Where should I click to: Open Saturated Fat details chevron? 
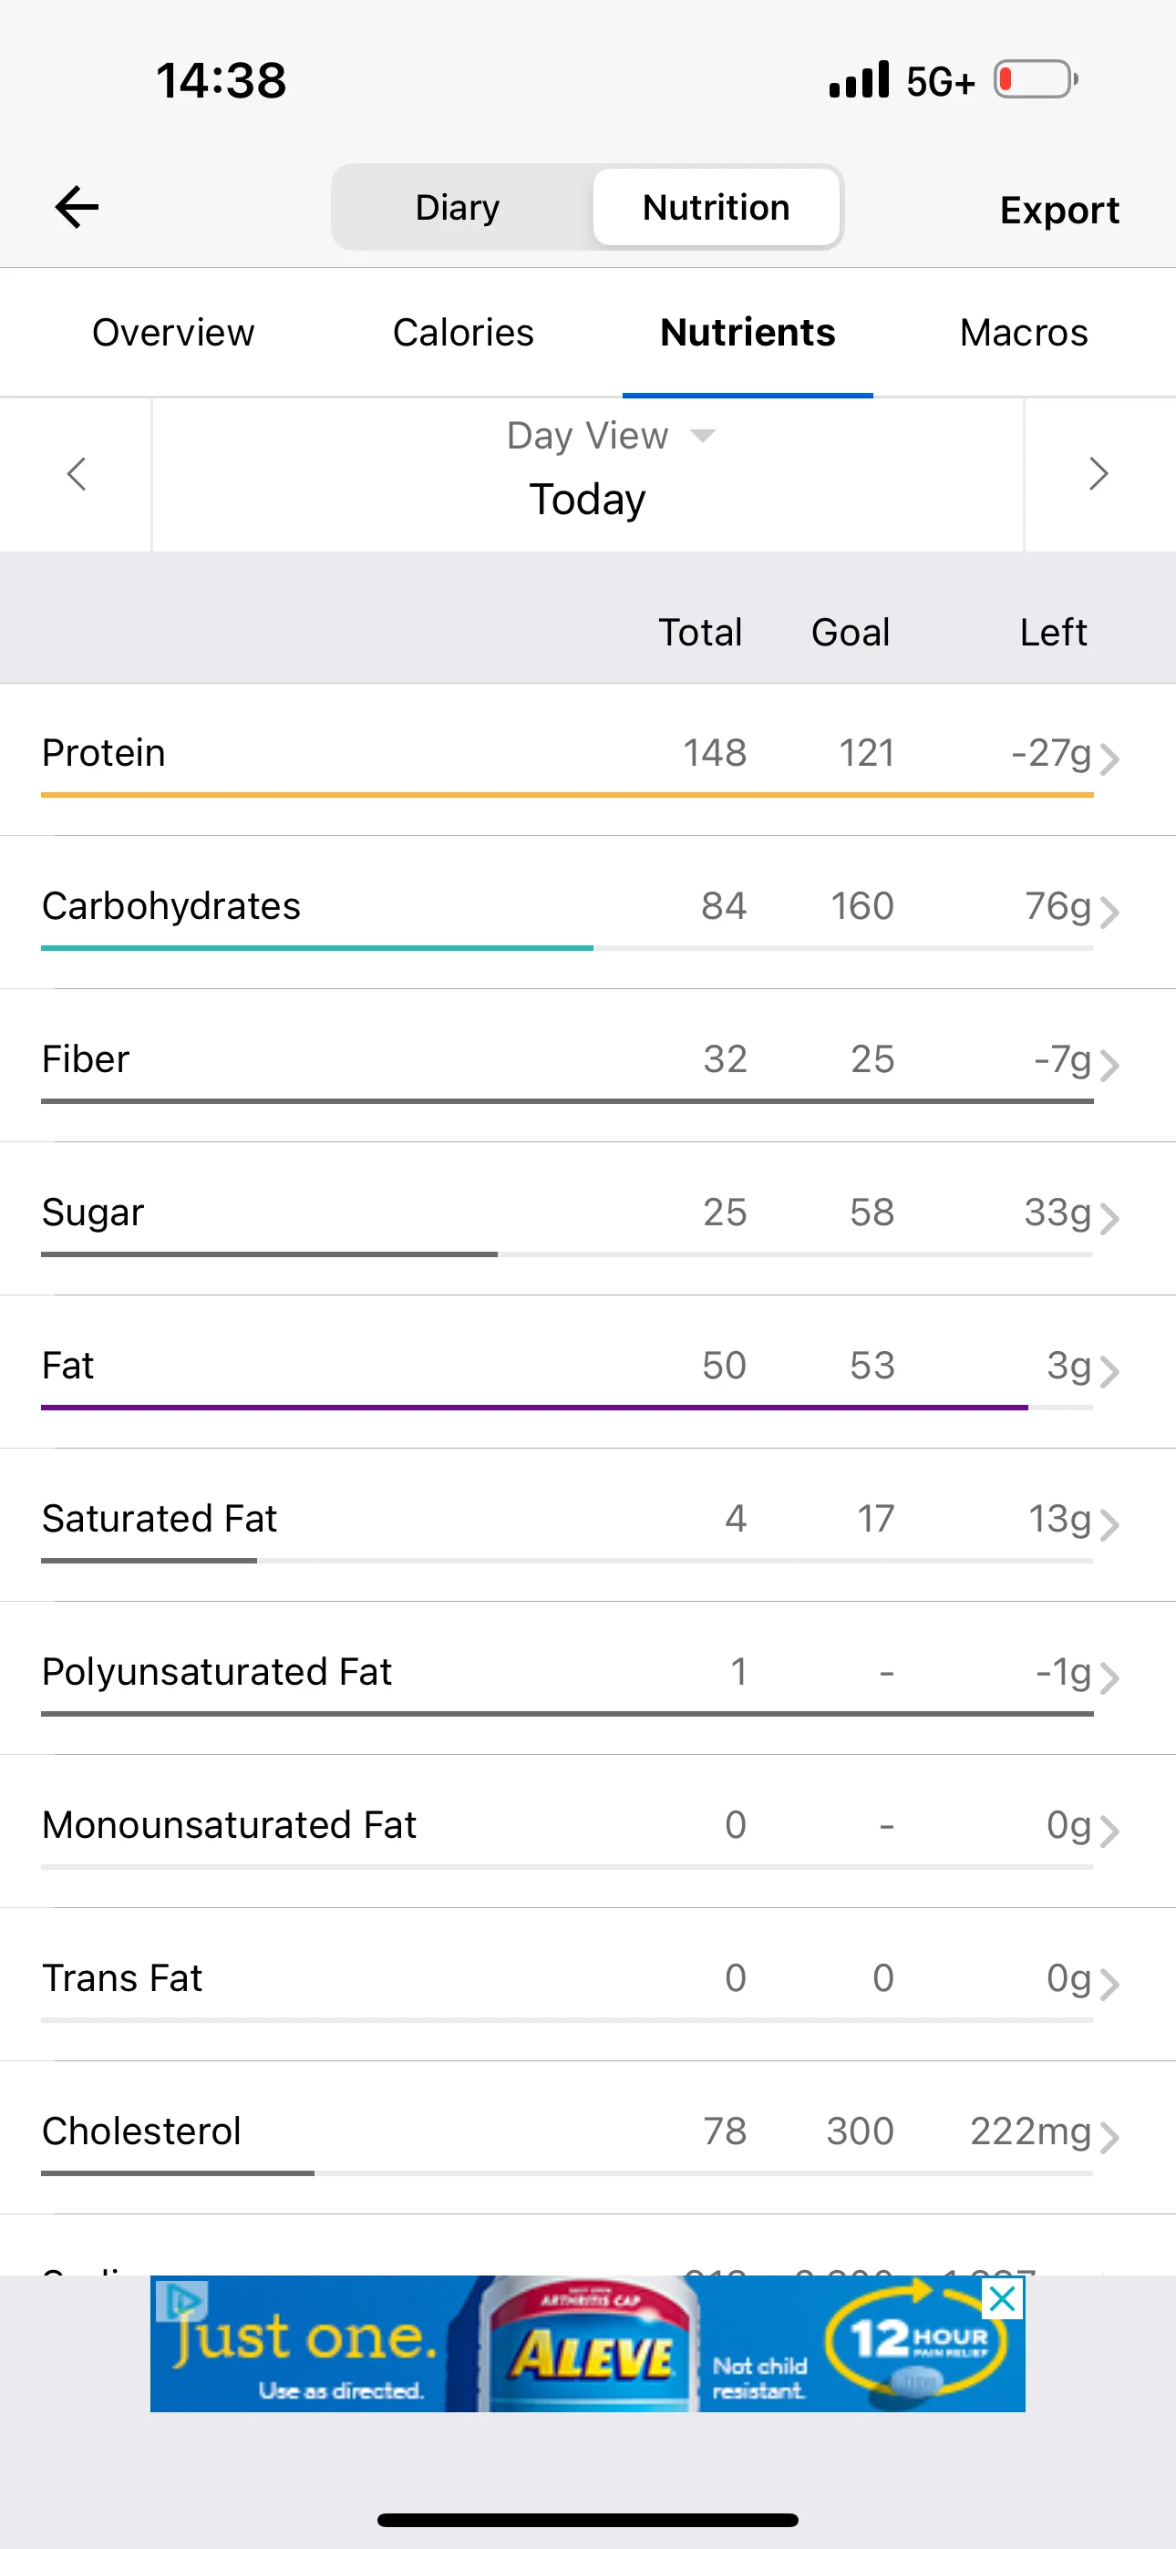[1109, 1525]
